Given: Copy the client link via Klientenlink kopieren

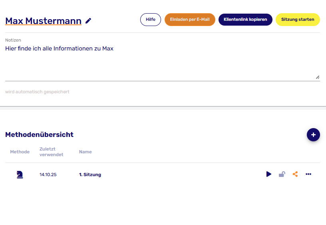Looking at the screenshot, I should (245, 20).
